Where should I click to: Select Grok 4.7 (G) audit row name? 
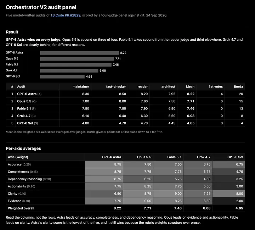[26, 116]
